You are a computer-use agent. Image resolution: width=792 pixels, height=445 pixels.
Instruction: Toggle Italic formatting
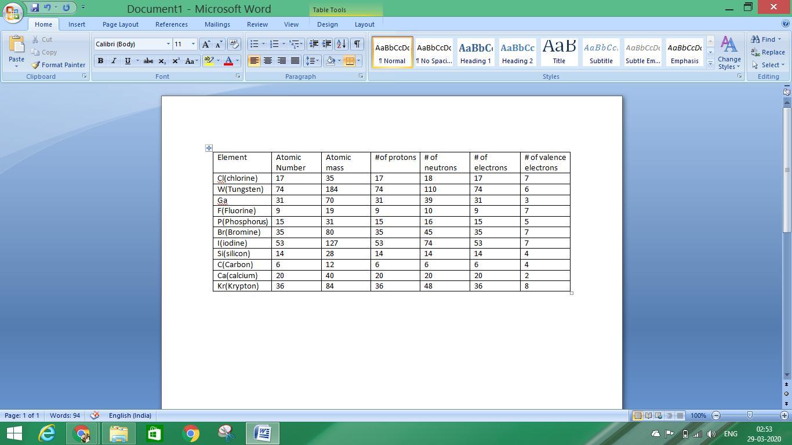[x=114, y=61]
